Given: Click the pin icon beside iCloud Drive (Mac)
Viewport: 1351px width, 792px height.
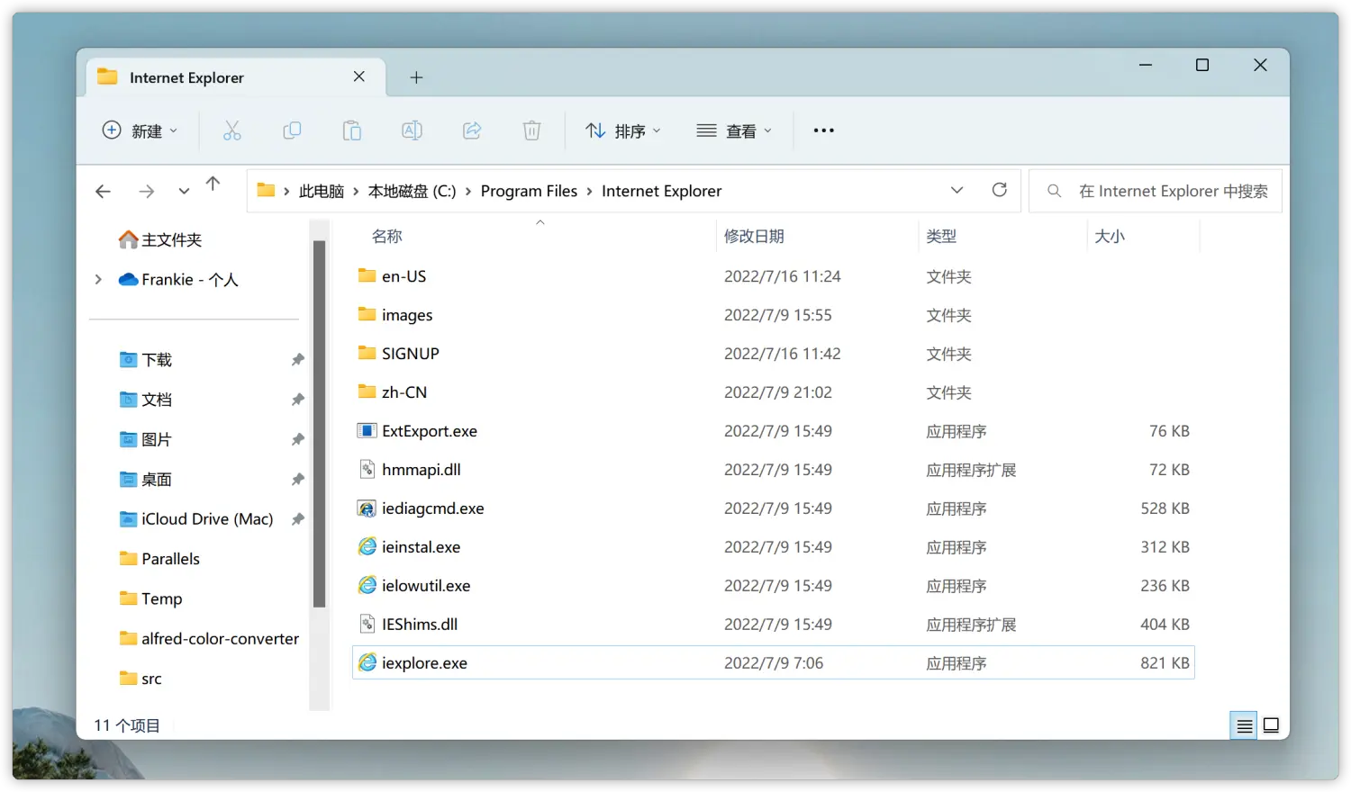Looking at the screenshot, I should (297, 519).
